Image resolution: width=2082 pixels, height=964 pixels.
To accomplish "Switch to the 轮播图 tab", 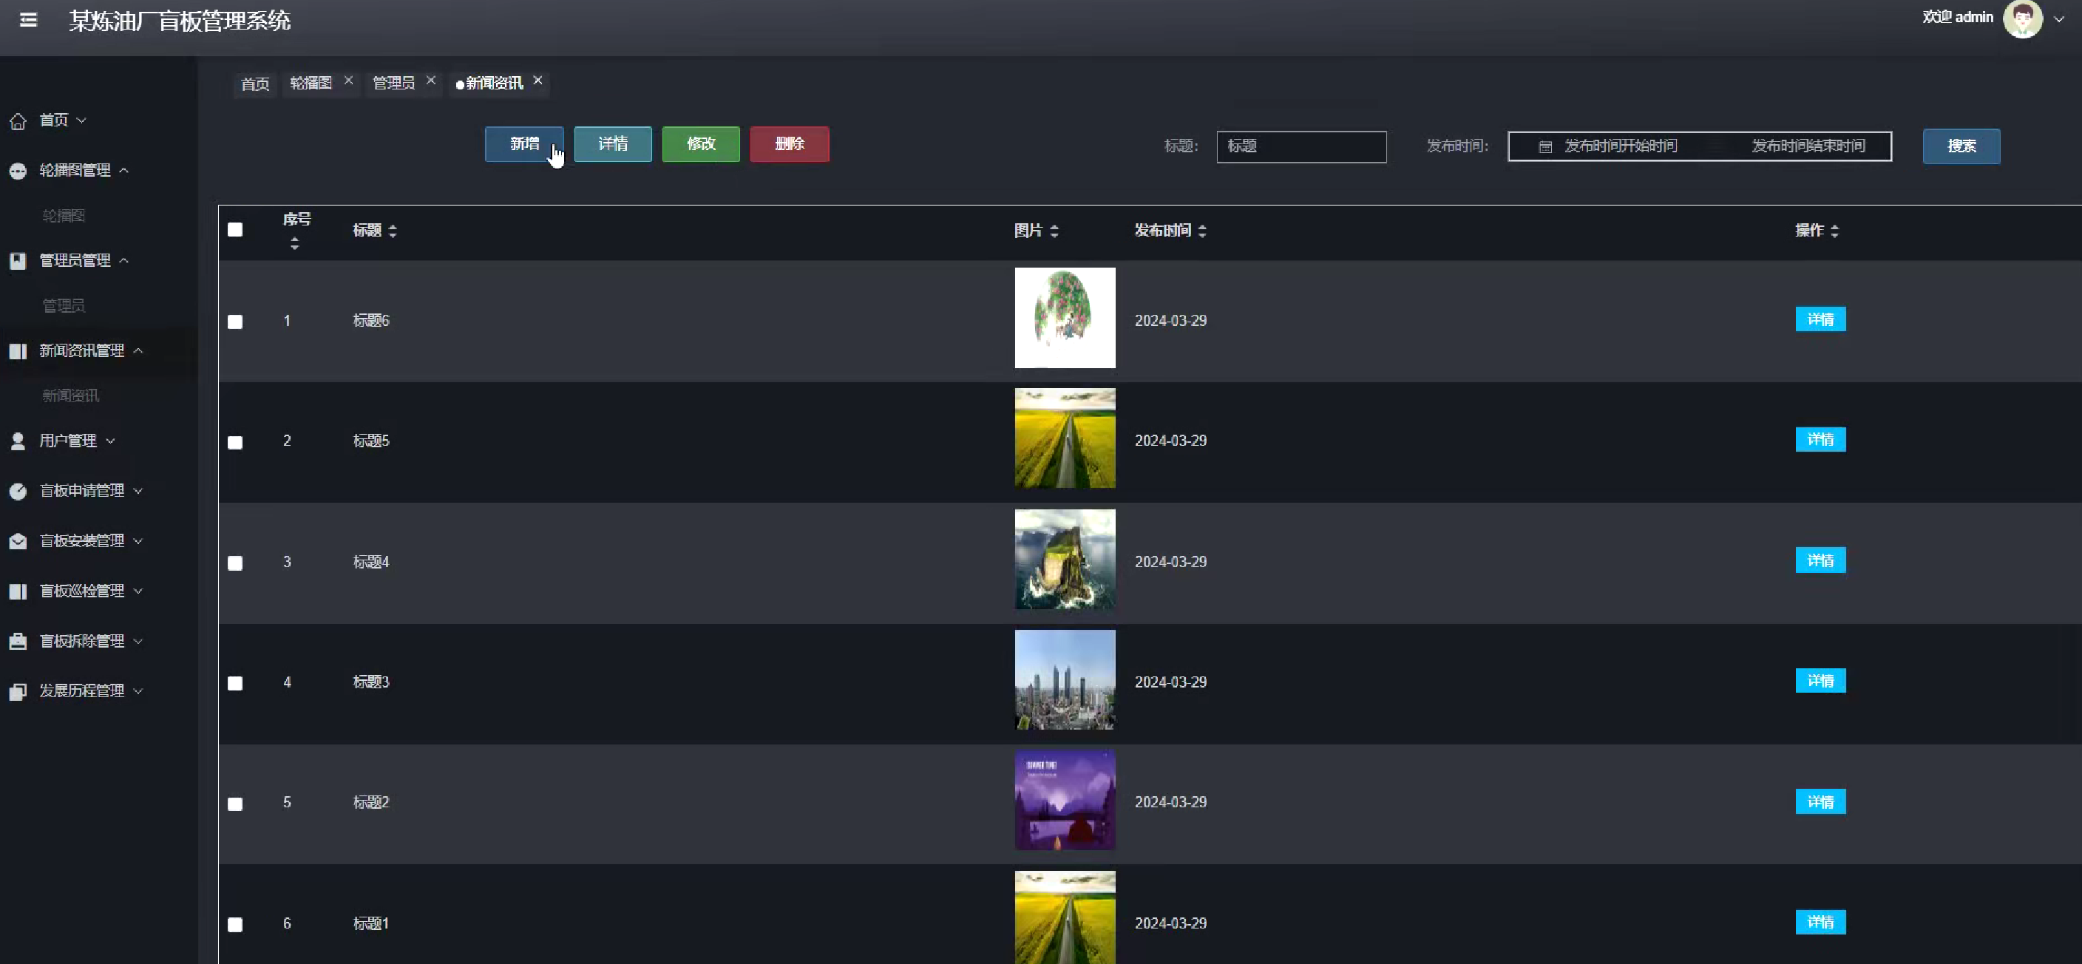I will click(x=311, y=84).
